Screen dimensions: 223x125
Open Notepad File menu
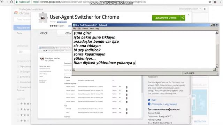click(x=74, y=28)
